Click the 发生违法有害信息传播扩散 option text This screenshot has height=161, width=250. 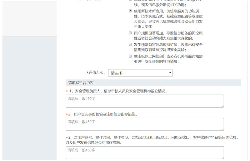168,47
